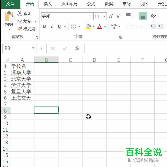Screen dimensions: 167x167
Task: Select column F header
Action: tap(143, 60)
